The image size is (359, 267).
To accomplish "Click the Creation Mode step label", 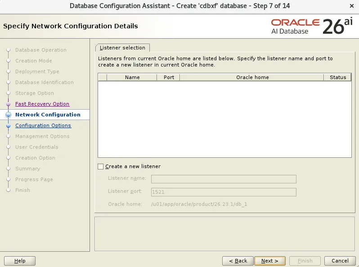I will [x=34, y=61].
